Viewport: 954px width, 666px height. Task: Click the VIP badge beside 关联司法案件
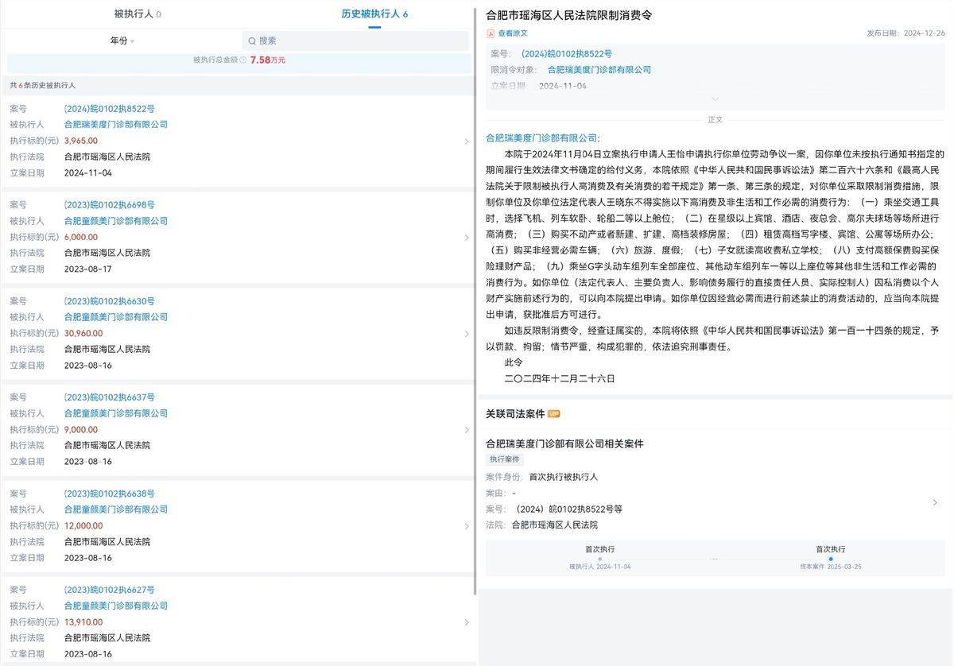tap(554, 414)
